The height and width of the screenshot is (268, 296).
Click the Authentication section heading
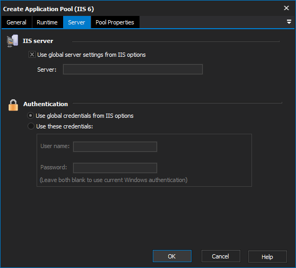(x=46, y=104)
